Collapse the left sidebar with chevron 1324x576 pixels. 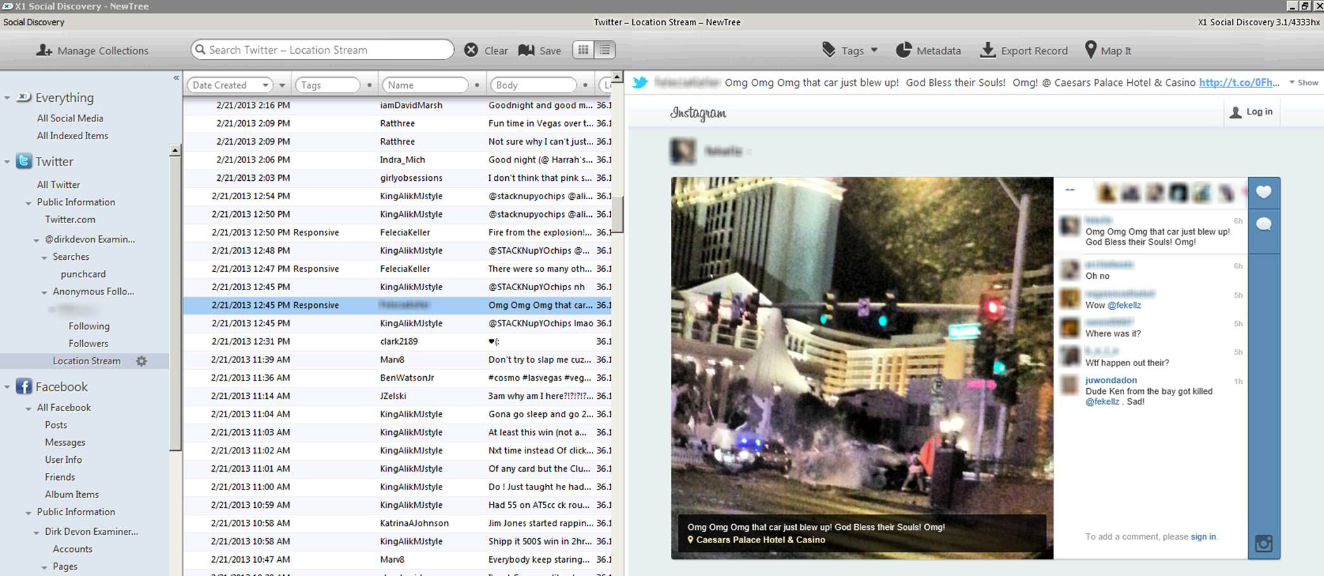pos(176,78)
